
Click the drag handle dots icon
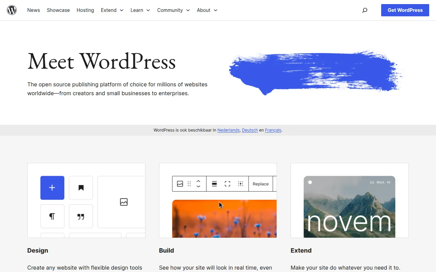189,184
